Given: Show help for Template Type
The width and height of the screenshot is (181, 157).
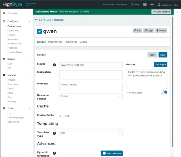Looking at the screenshot, I should coord(54,133).
